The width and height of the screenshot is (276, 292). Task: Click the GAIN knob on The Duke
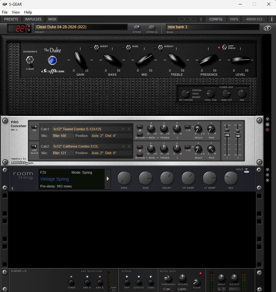coord(80,60)
